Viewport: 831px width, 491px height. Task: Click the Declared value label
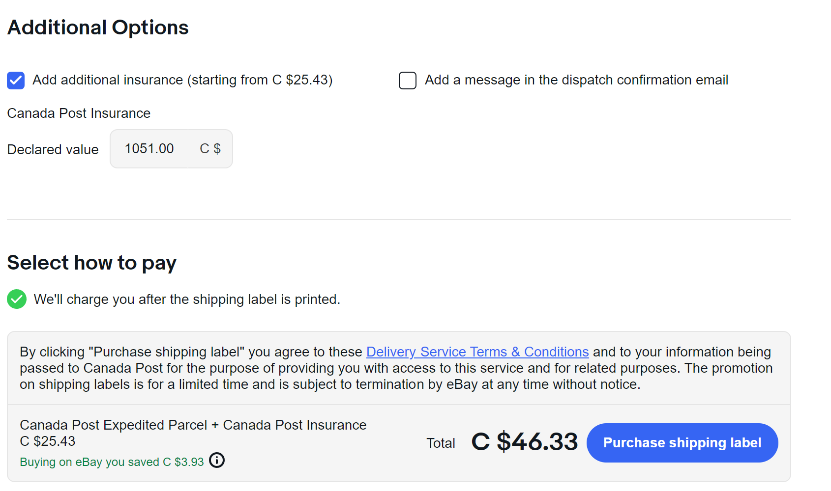pos(53,149)
